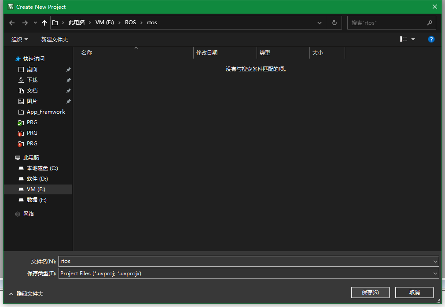445x307 pixels.
Task: Open help with the question mark icon
Action: [431, 39]
